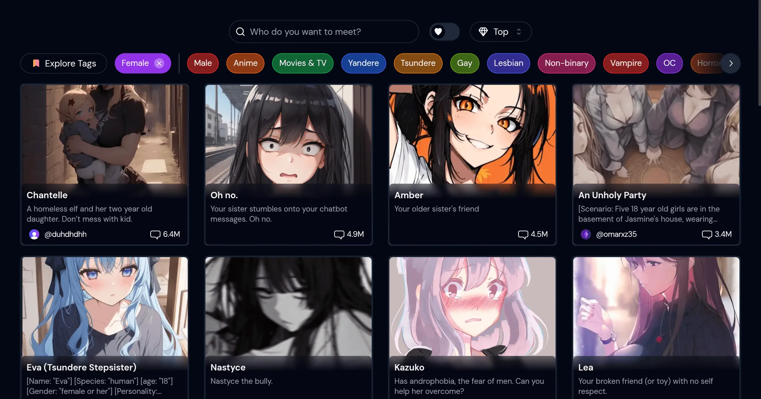Click the chat bubble icon on Chantelle card

pyautogui.click(x=155, y=234)
